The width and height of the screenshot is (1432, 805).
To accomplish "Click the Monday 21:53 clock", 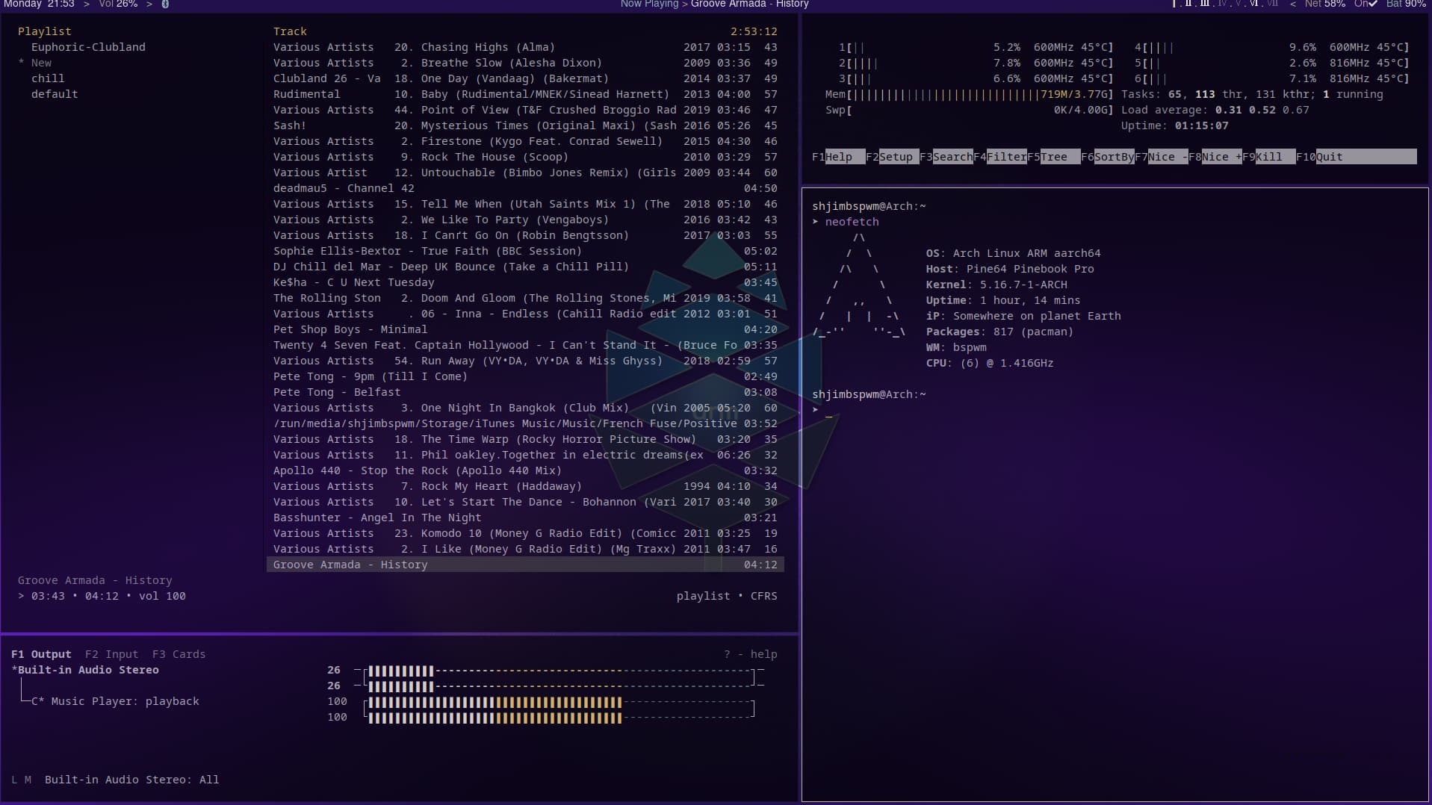I will pos(39,4).
